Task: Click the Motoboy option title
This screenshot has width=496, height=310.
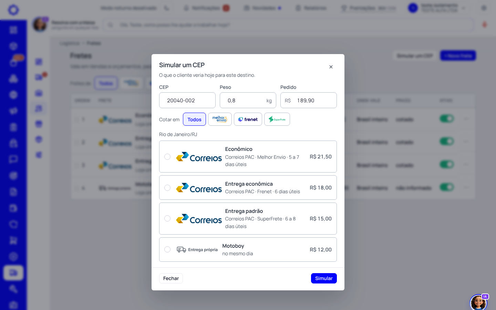Action: pyautogui.click(x=233, y=246)
